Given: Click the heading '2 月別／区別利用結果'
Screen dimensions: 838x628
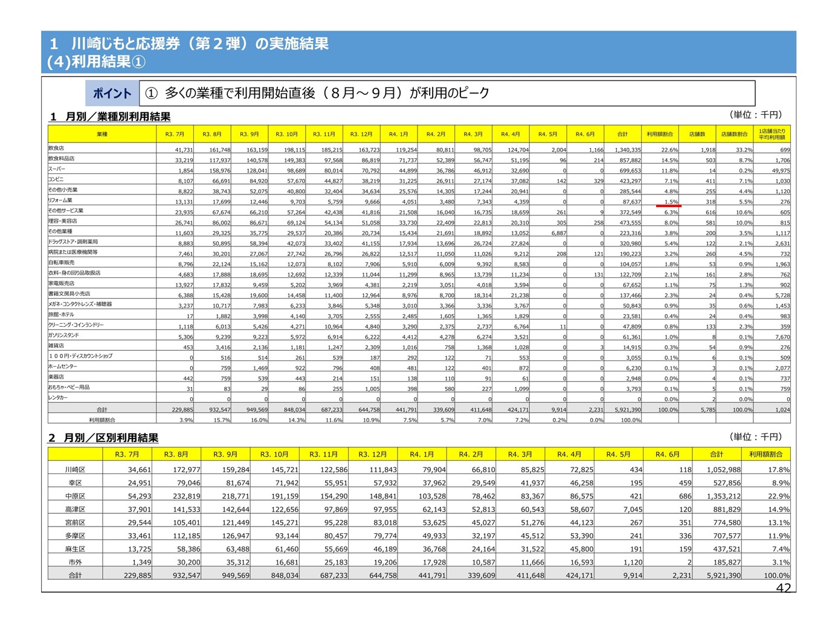Looking at the screenshot, I should 103,438.
